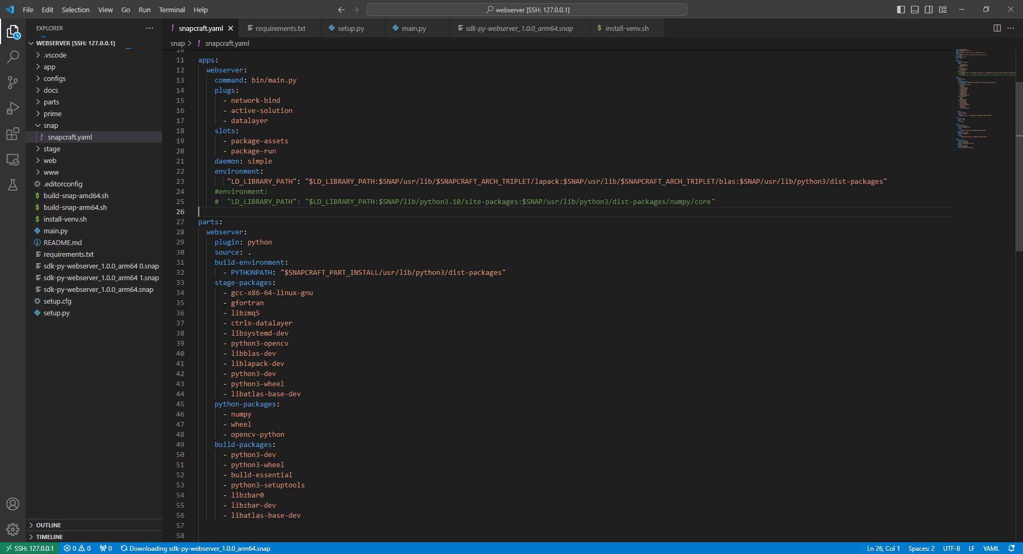
Task: Toggle the bottom panel visibility
Action: (915, 10)
